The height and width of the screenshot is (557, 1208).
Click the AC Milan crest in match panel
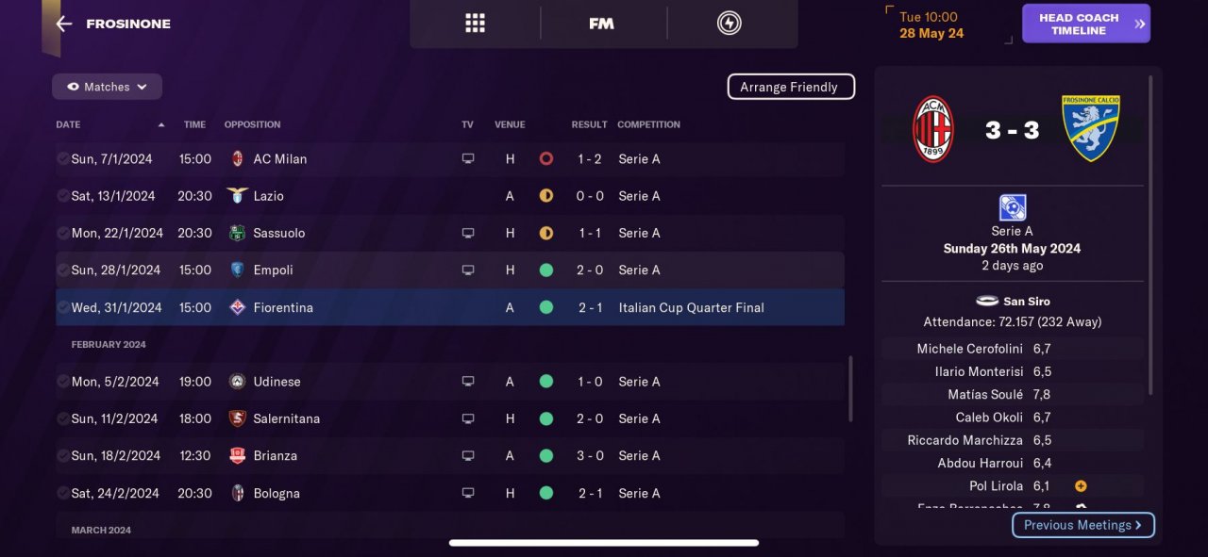coord(933,129)
